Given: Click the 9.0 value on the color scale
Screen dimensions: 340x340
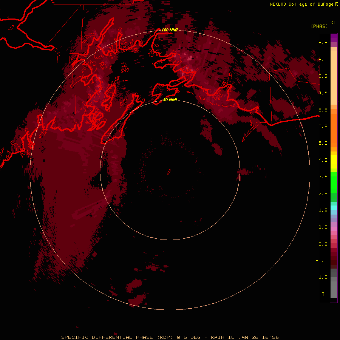Looking at the screenshot, I should point(323,60).
